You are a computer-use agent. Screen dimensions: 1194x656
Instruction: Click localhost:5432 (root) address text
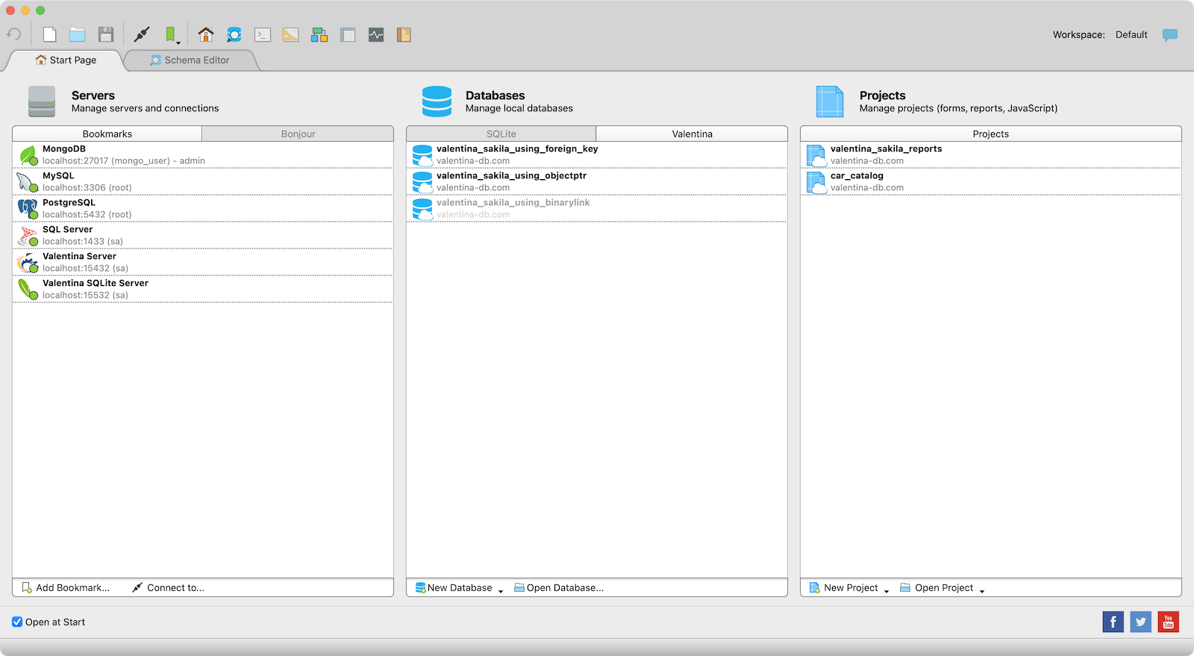point(87,215)
